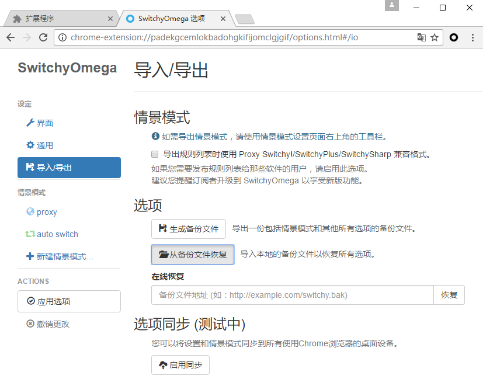The height and width of the screenshot is (379, 483).
Task: Open the SwitchyOmega extension toolbar icon
Action: coord(454,37)
